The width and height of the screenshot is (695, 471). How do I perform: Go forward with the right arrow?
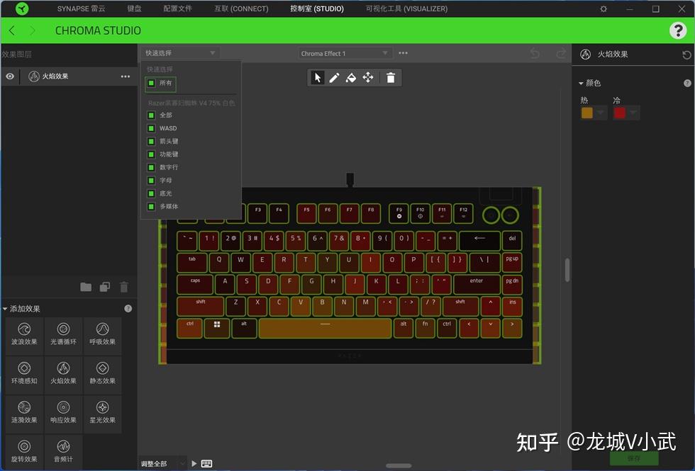[x=33, y=30]
